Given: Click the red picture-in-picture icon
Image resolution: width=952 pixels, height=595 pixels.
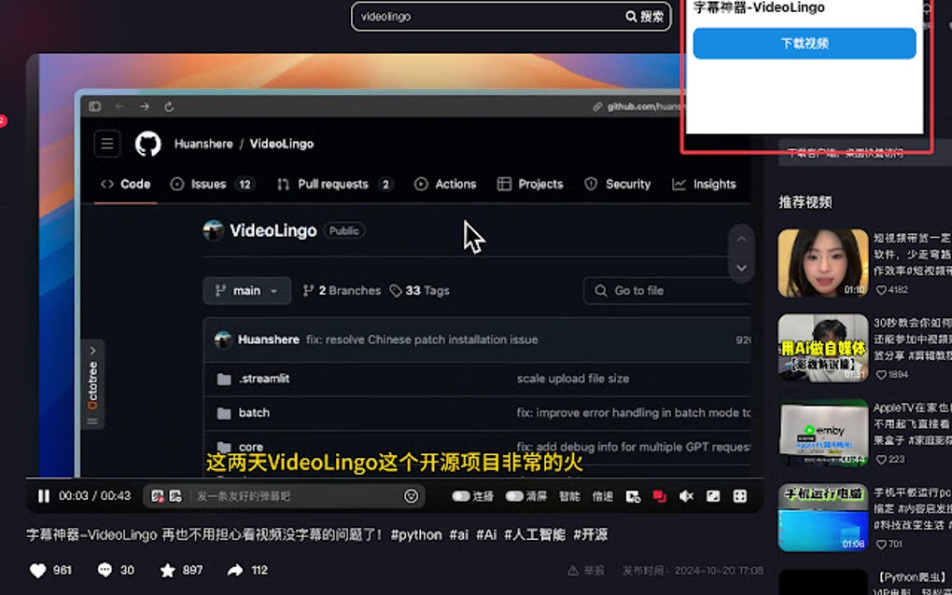Looking at the screenshot, I should 659,496.
